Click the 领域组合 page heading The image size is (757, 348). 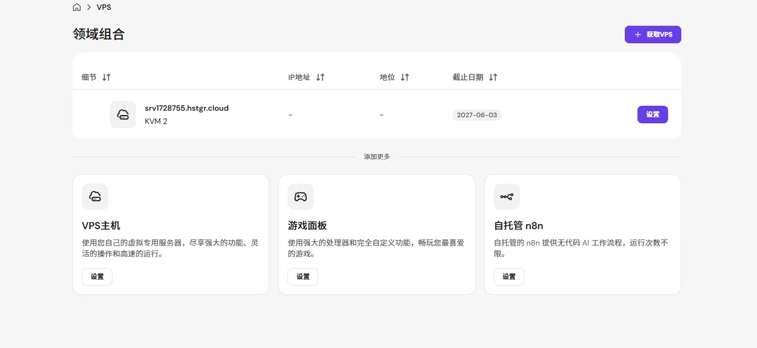click(x=99, y=34)
